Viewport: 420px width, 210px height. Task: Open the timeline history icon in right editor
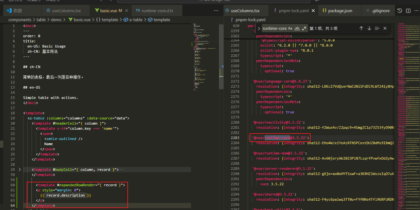400,11
